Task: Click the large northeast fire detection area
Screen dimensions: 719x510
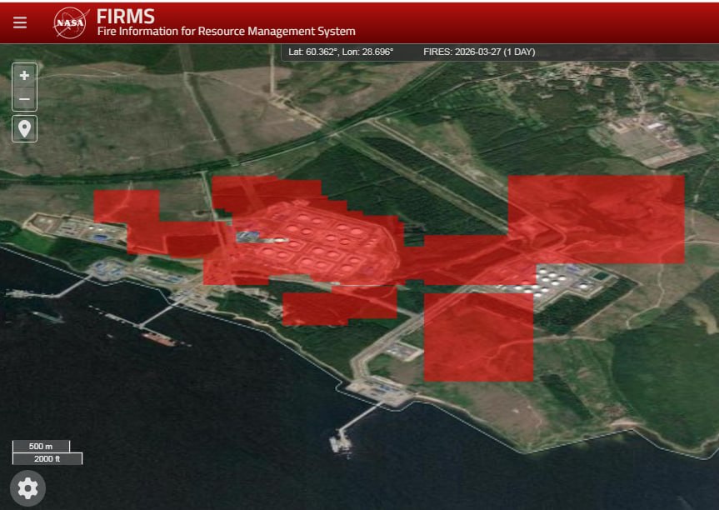Action: pyautogui.click(x=596, y=219)
